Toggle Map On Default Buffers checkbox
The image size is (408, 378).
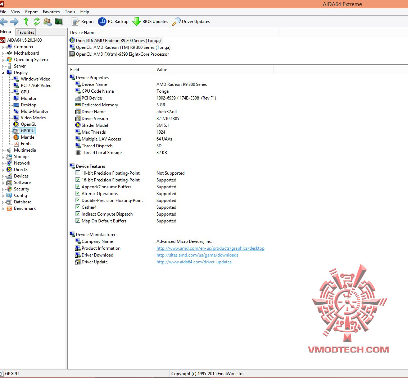[x=78, y=220]
